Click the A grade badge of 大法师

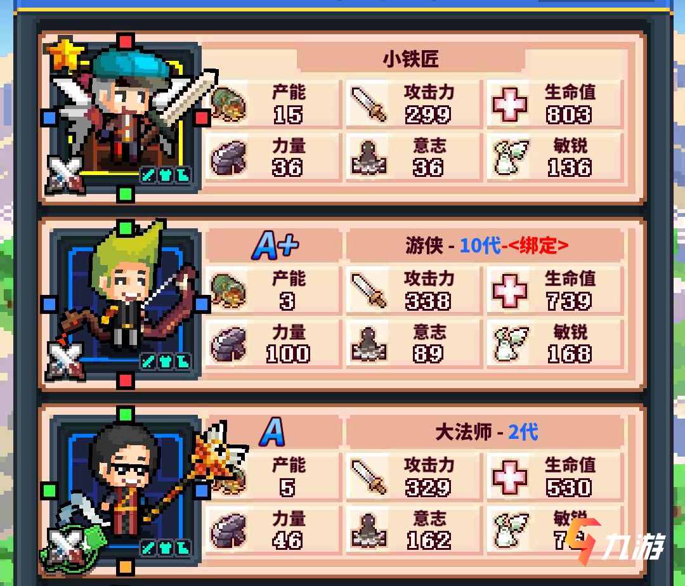(x=272, y=432)
